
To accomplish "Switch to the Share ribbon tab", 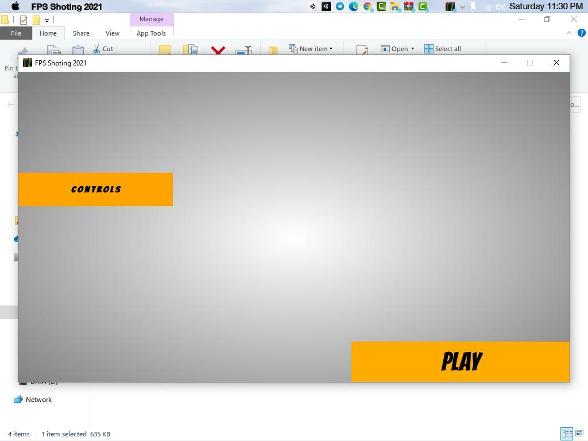I will pos(81,33).
